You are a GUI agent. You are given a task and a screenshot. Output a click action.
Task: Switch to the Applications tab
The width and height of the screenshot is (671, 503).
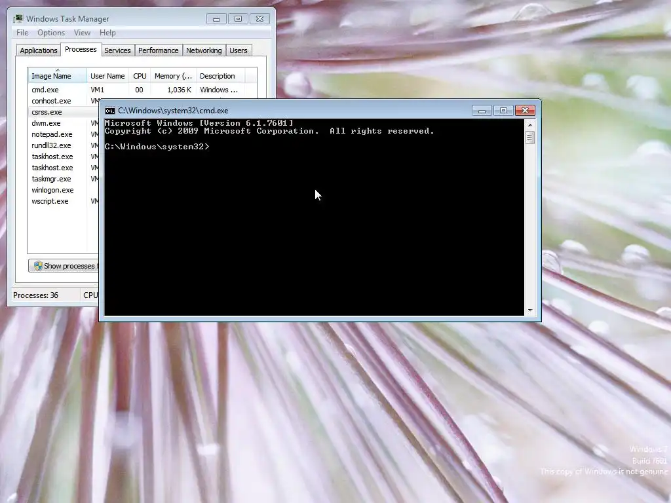39,50
